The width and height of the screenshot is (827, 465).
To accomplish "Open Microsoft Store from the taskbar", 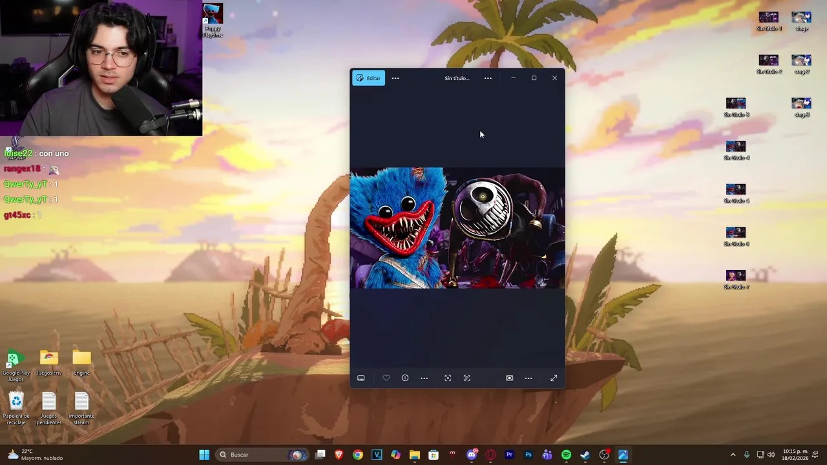I will [x=434, y=455].
